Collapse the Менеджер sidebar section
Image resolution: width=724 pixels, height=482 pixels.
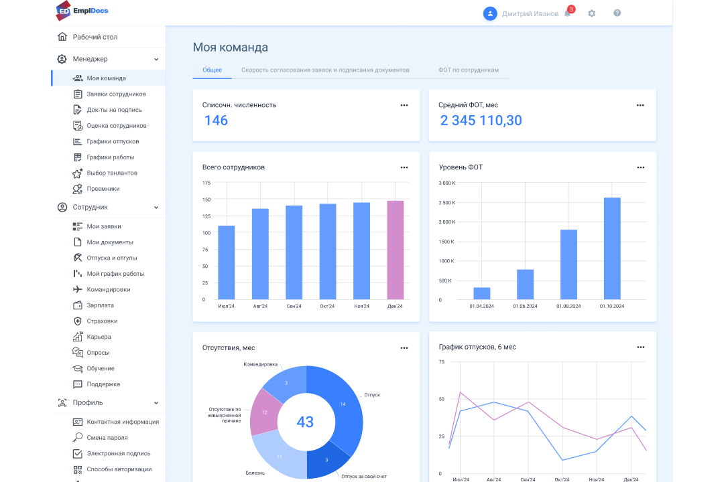click(156, 60)
